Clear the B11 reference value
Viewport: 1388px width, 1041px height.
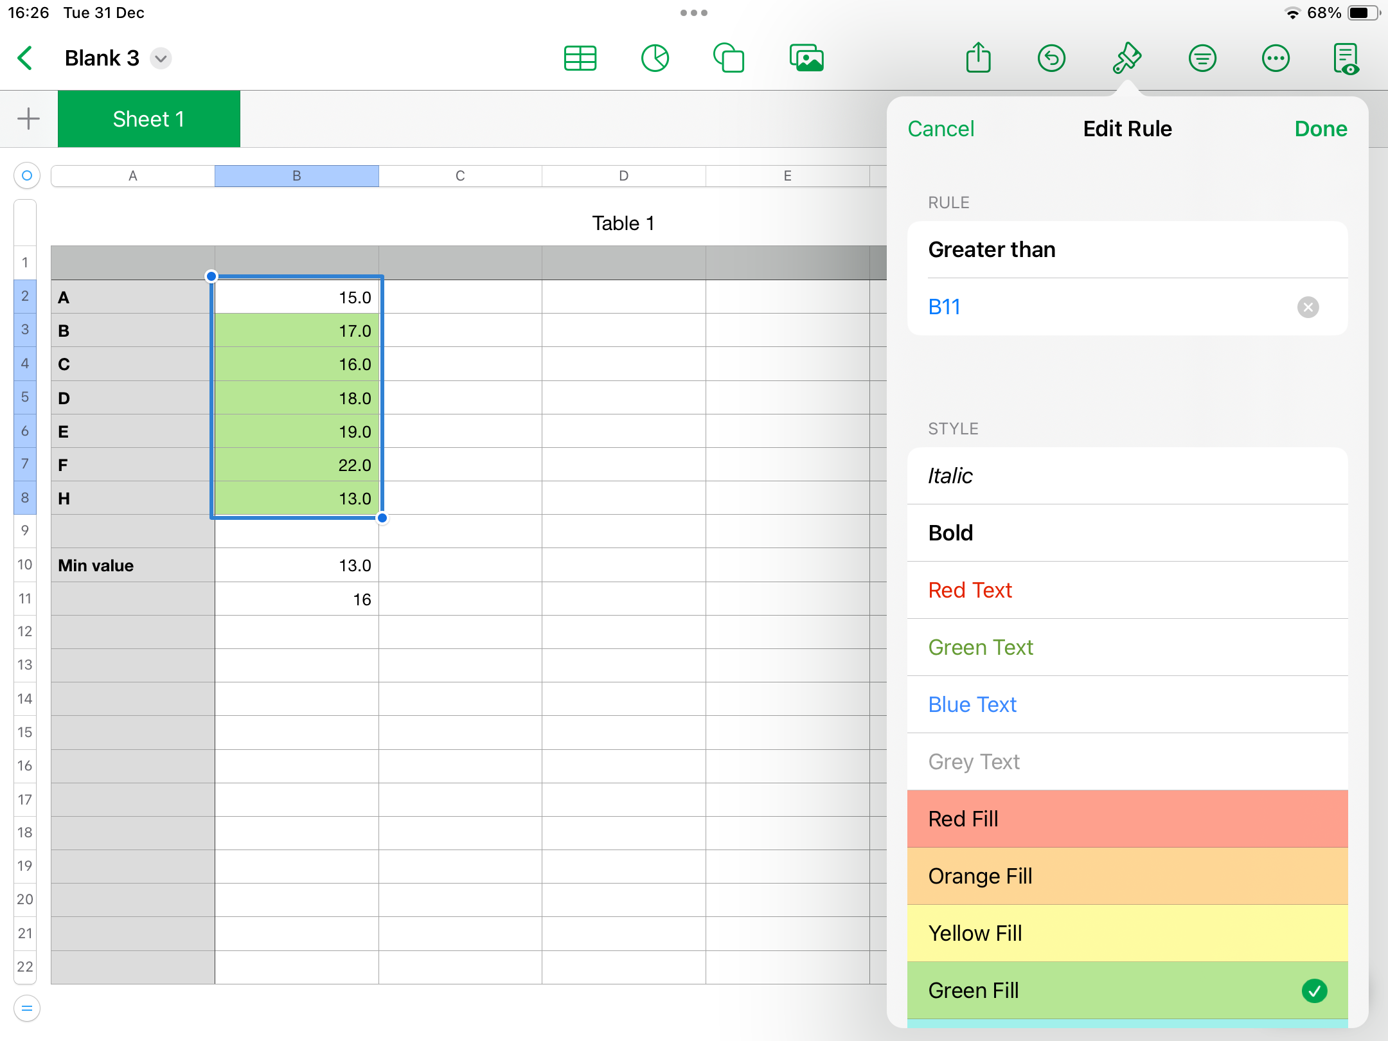coord(1308,307)
